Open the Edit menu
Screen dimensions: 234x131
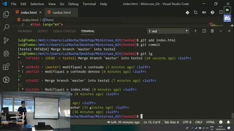coord(23,4)
